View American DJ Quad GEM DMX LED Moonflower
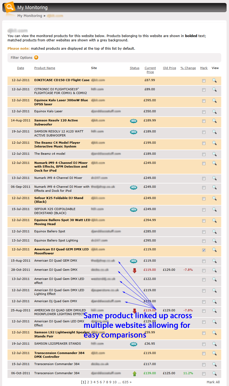The image size is (229, 386). pyautogui.click(x=214, y=250)
